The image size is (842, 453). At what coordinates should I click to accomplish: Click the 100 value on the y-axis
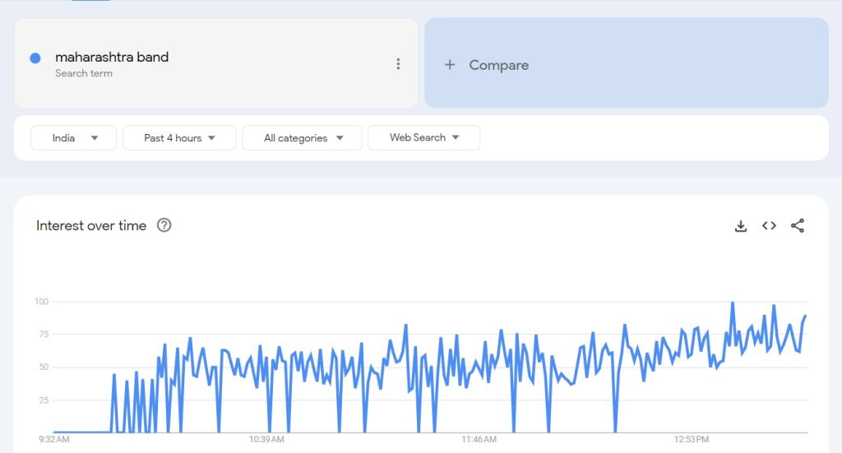[41, 302]
